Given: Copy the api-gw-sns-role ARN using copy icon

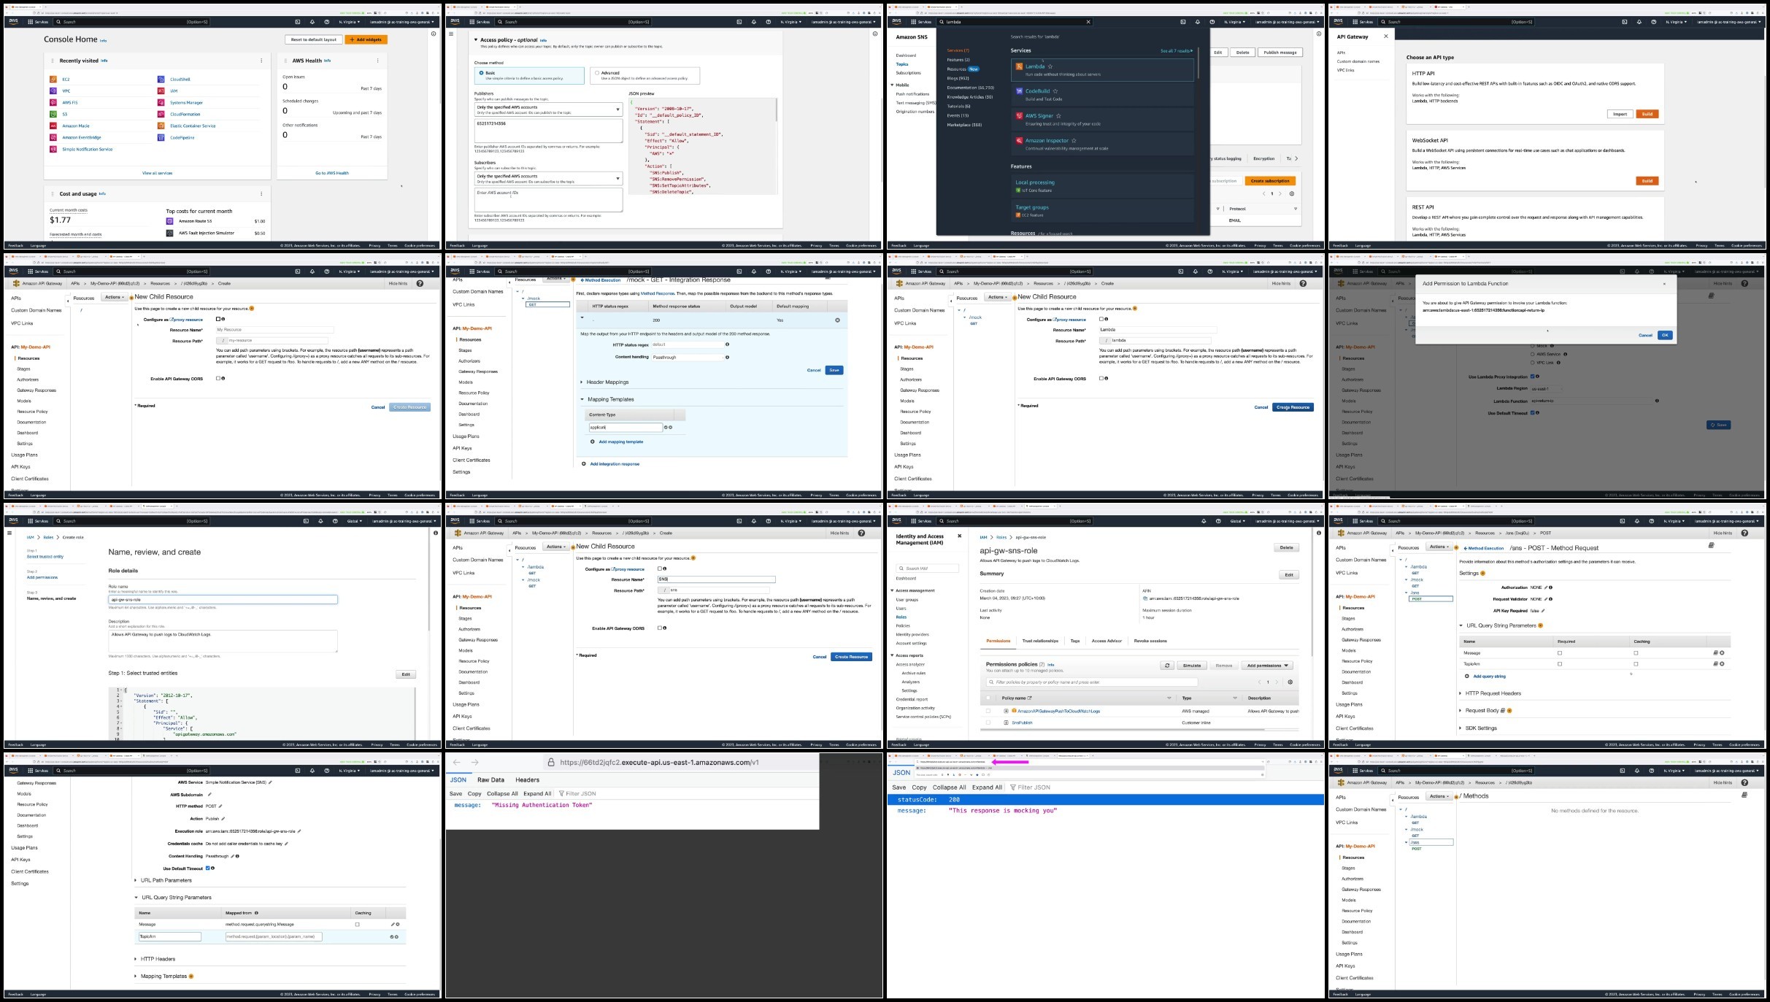Looking at the screenshot, I should point(1145,598).
